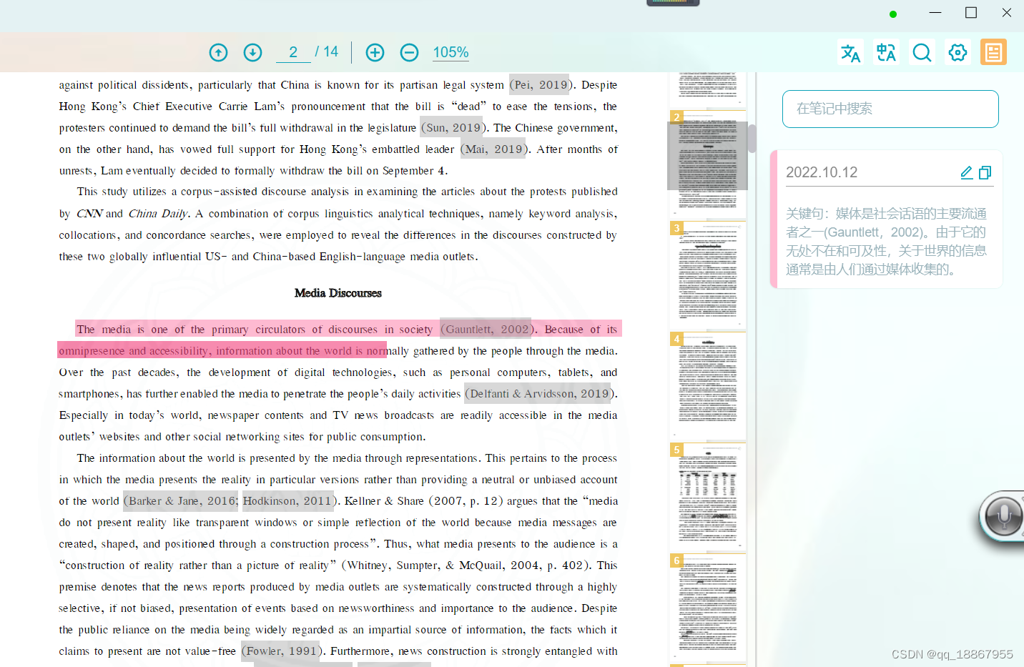1024x667 pixels.
Task: Click the Delfanti & Arvidsson, 2019 citation
Action: [539, 393]
